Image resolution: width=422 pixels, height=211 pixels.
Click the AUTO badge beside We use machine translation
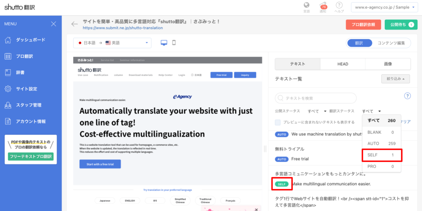[282, 134]
